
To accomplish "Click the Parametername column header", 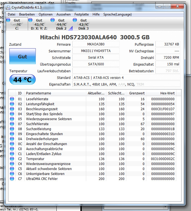I will (x=55, y=93).
